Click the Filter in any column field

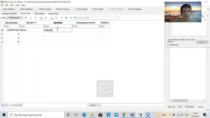coord(96,18)
